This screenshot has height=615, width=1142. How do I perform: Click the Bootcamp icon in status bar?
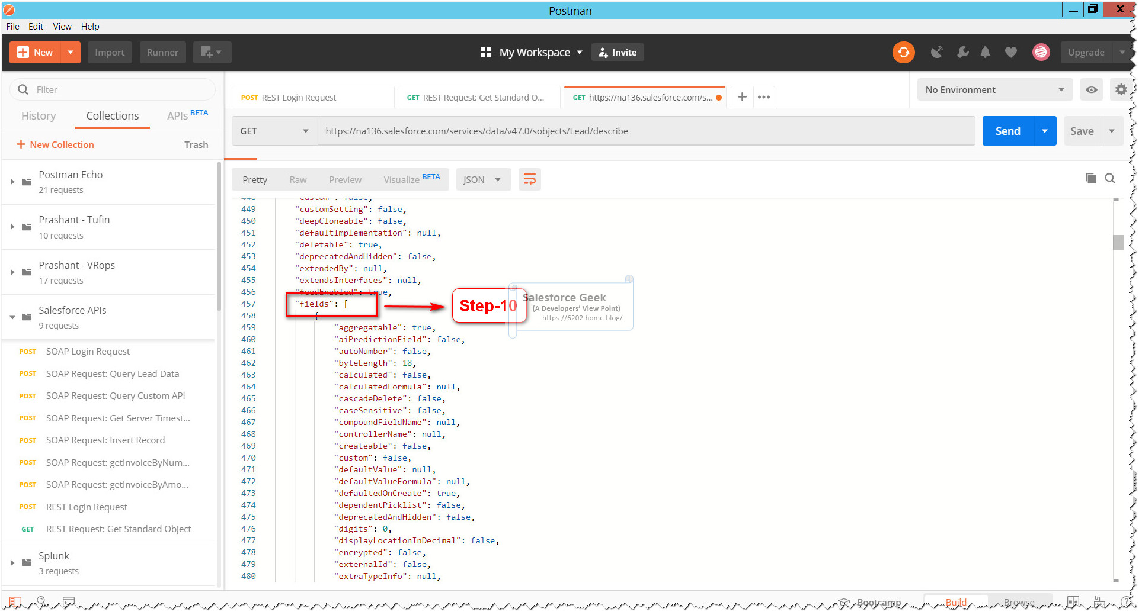(x=844, y=603)
